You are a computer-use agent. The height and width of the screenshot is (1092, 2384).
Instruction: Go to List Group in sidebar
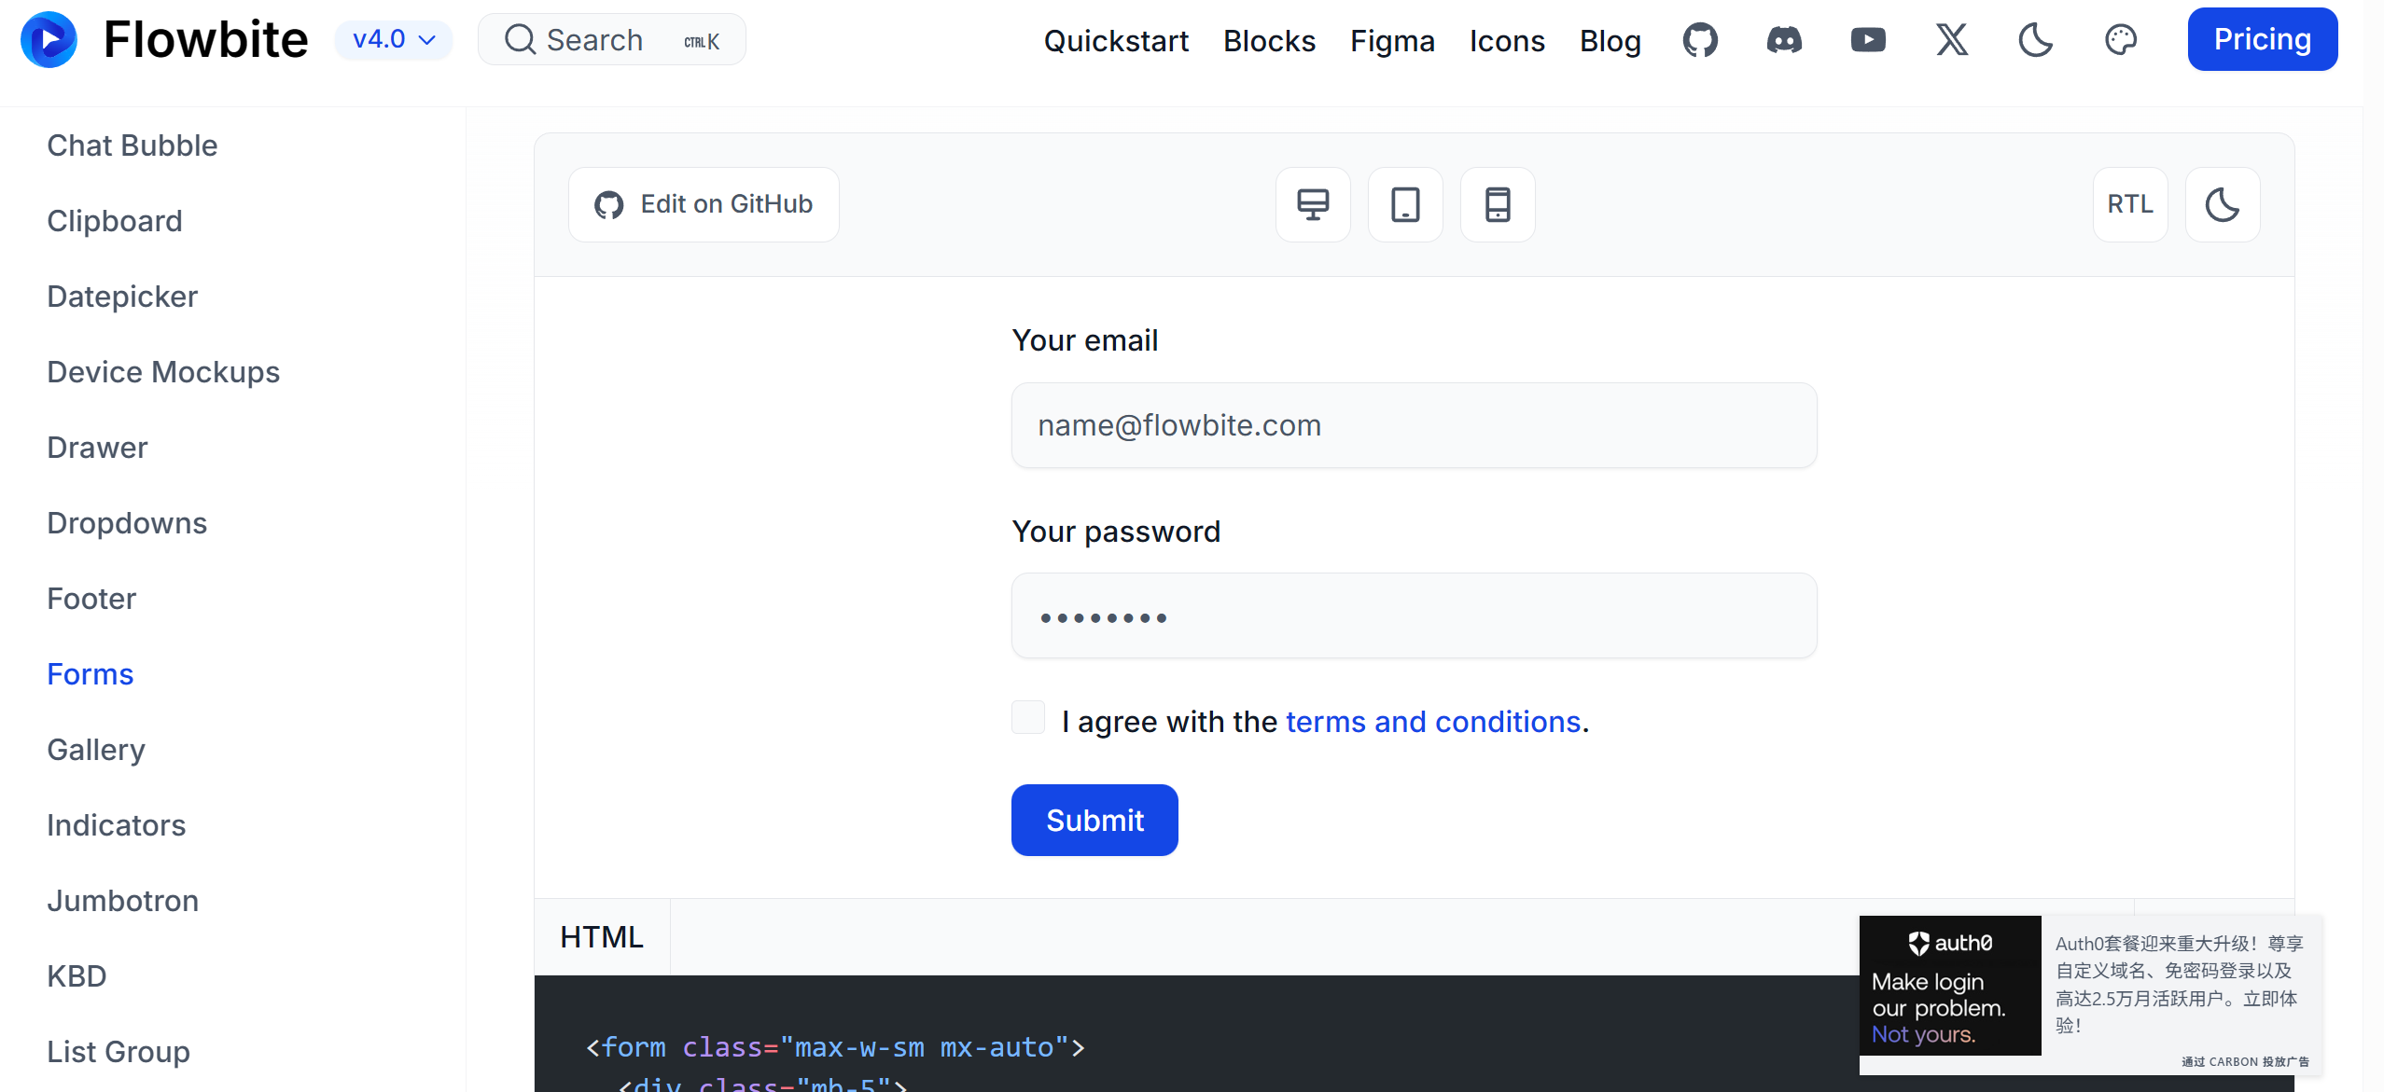tap(119, 1052)
